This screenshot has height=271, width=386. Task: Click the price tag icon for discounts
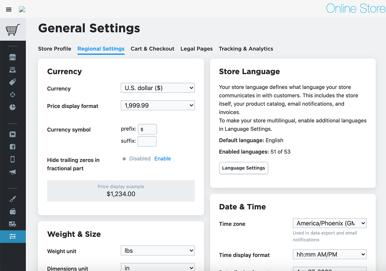(x=12, y=82)
